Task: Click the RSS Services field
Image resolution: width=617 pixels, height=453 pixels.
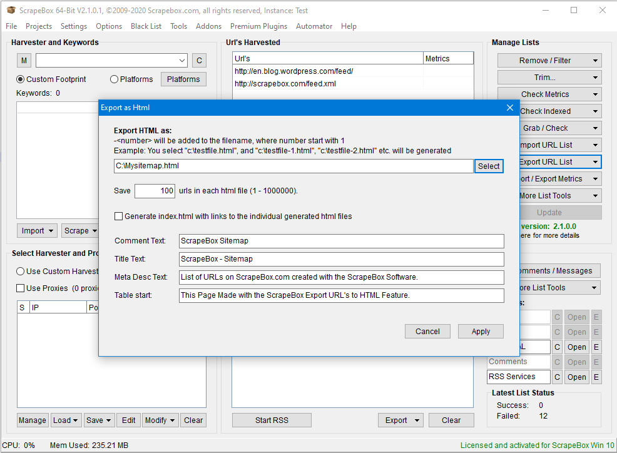Action: (519, 377)
